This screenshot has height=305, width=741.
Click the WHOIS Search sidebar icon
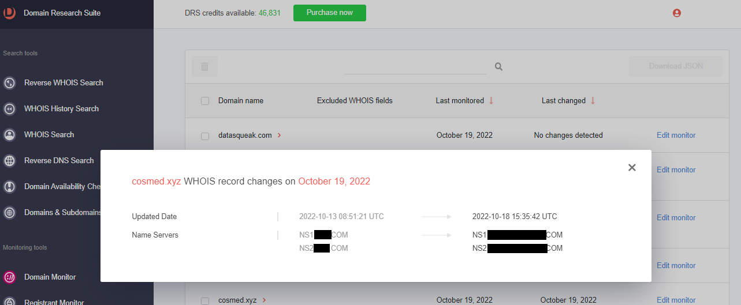coord(9,135)
